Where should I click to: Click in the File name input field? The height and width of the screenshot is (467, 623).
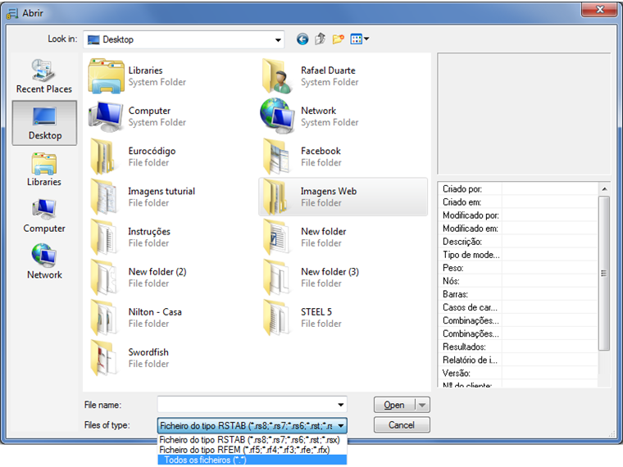247,405
